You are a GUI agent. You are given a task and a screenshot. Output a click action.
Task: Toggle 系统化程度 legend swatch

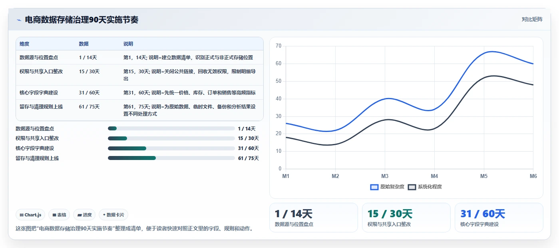pos(412,187)
